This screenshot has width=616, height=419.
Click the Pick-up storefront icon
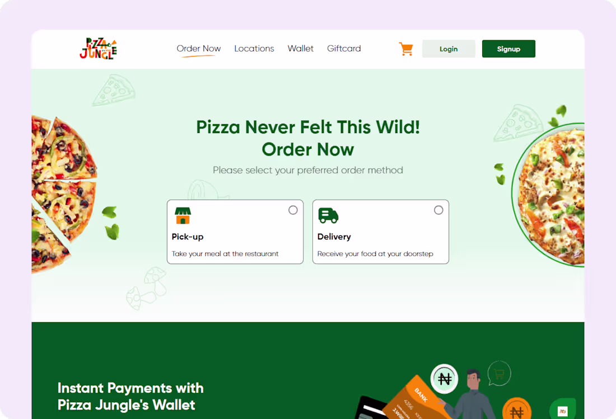pyautogui.click(x=183, y=215)
